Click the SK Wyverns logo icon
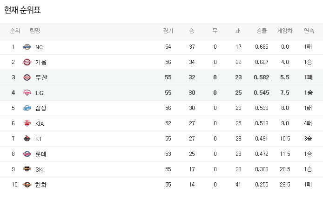 coord(27,169)
